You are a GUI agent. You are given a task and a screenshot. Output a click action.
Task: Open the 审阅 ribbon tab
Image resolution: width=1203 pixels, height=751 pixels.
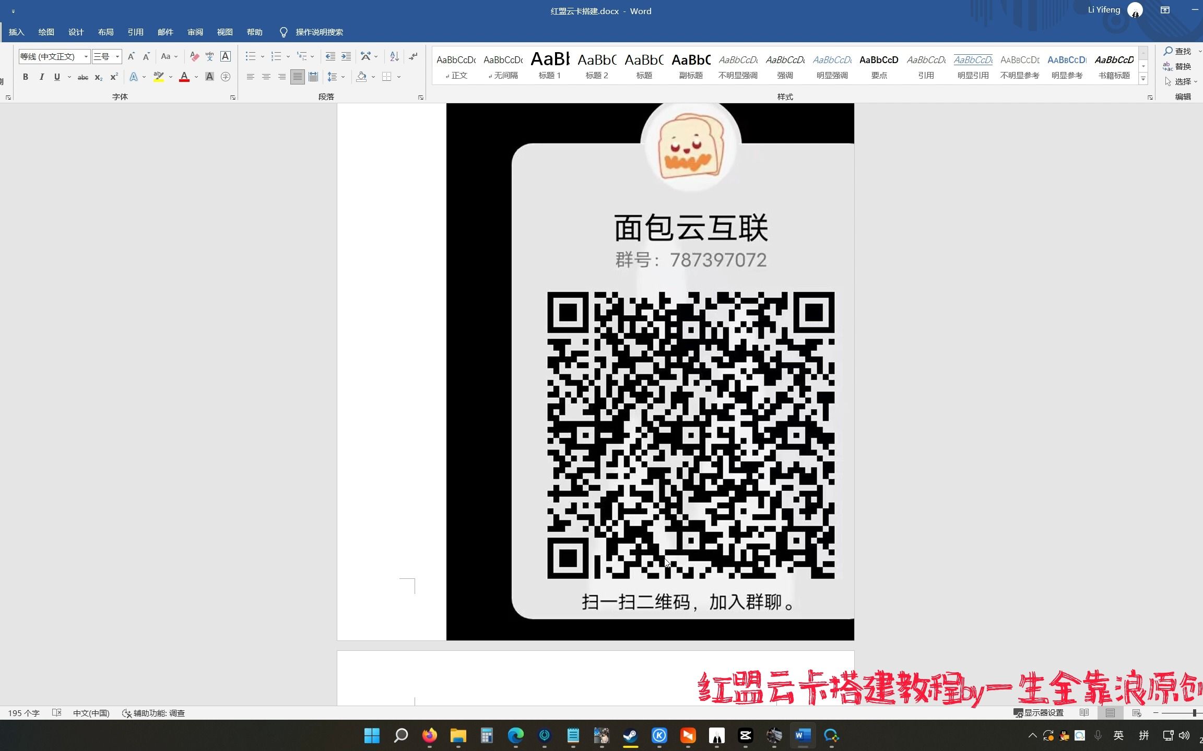[195, 32]
